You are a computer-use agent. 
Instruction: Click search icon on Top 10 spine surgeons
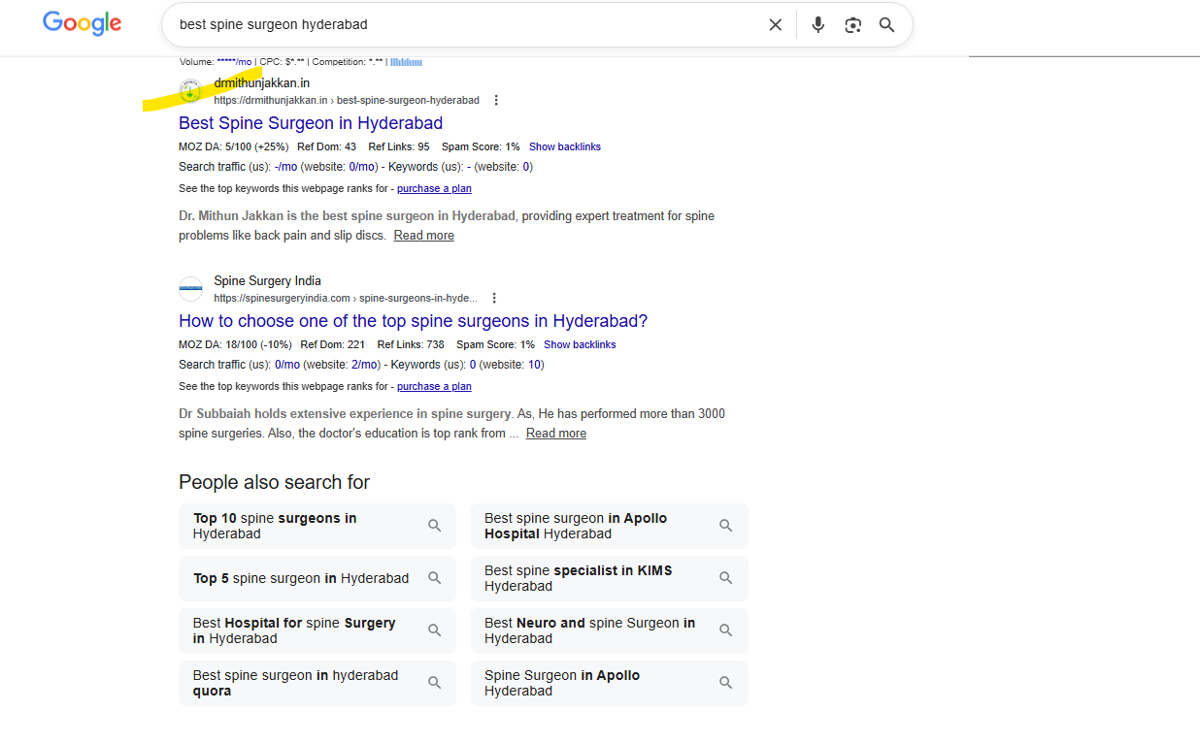click(434, 526)
